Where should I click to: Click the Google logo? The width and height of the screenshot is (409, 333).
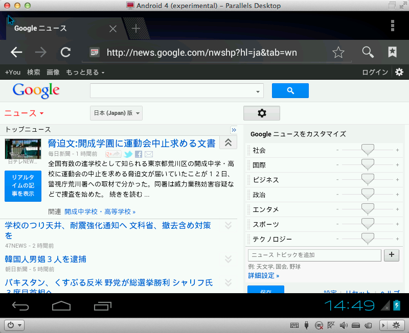36,90
